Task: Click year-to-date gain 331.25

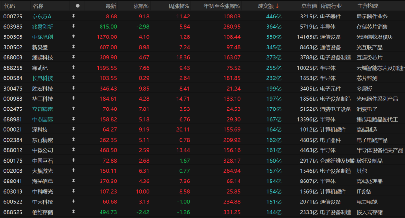Action: (232, 212)
